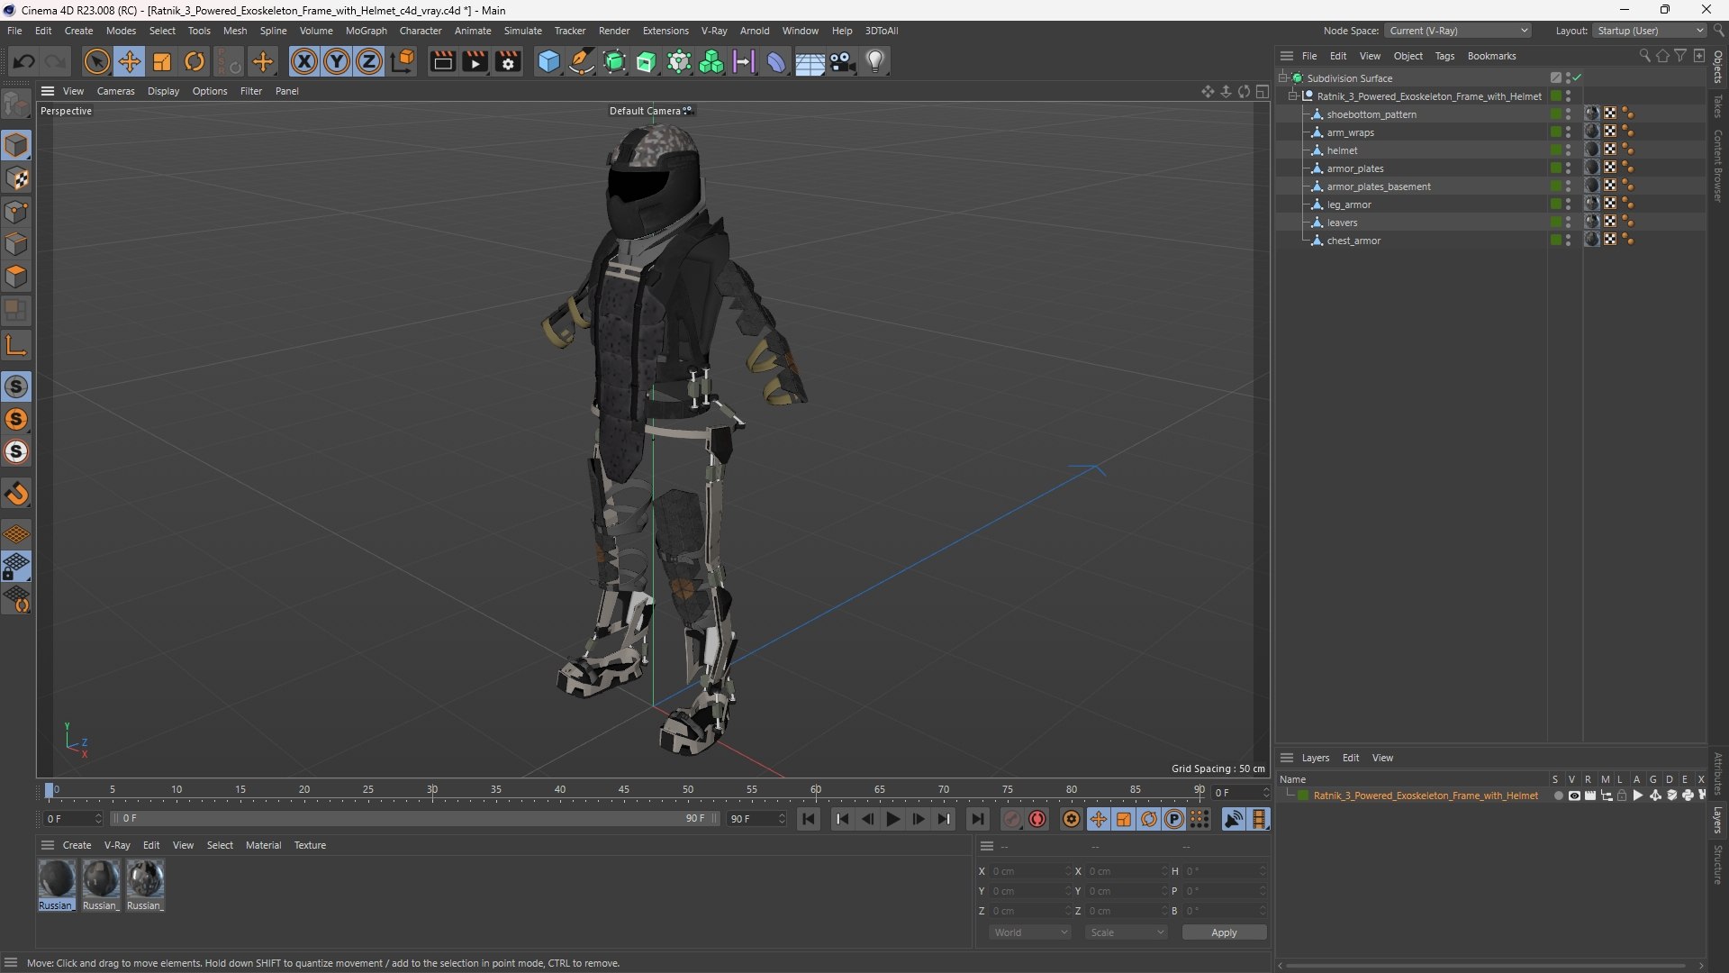The width and height of the screenshot is (1729, 973).
Task: Select the Scale tool
Action: tap(162, 61)
